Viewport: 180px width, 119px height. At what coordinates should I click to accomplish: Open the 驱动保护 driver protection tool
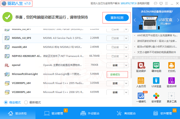141,65
